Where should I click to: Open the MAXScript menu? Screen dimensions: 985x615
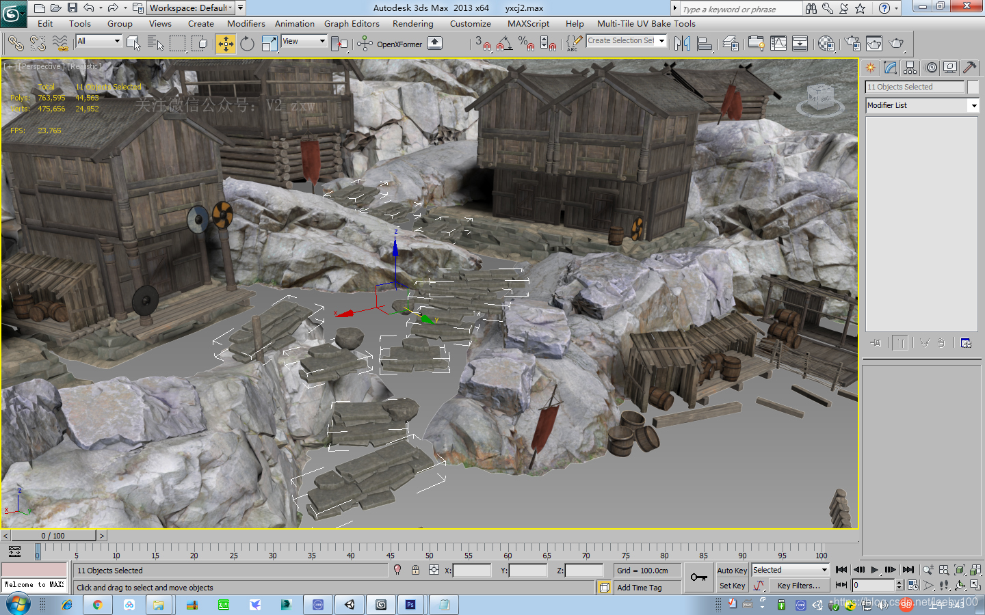click(528, 24)
